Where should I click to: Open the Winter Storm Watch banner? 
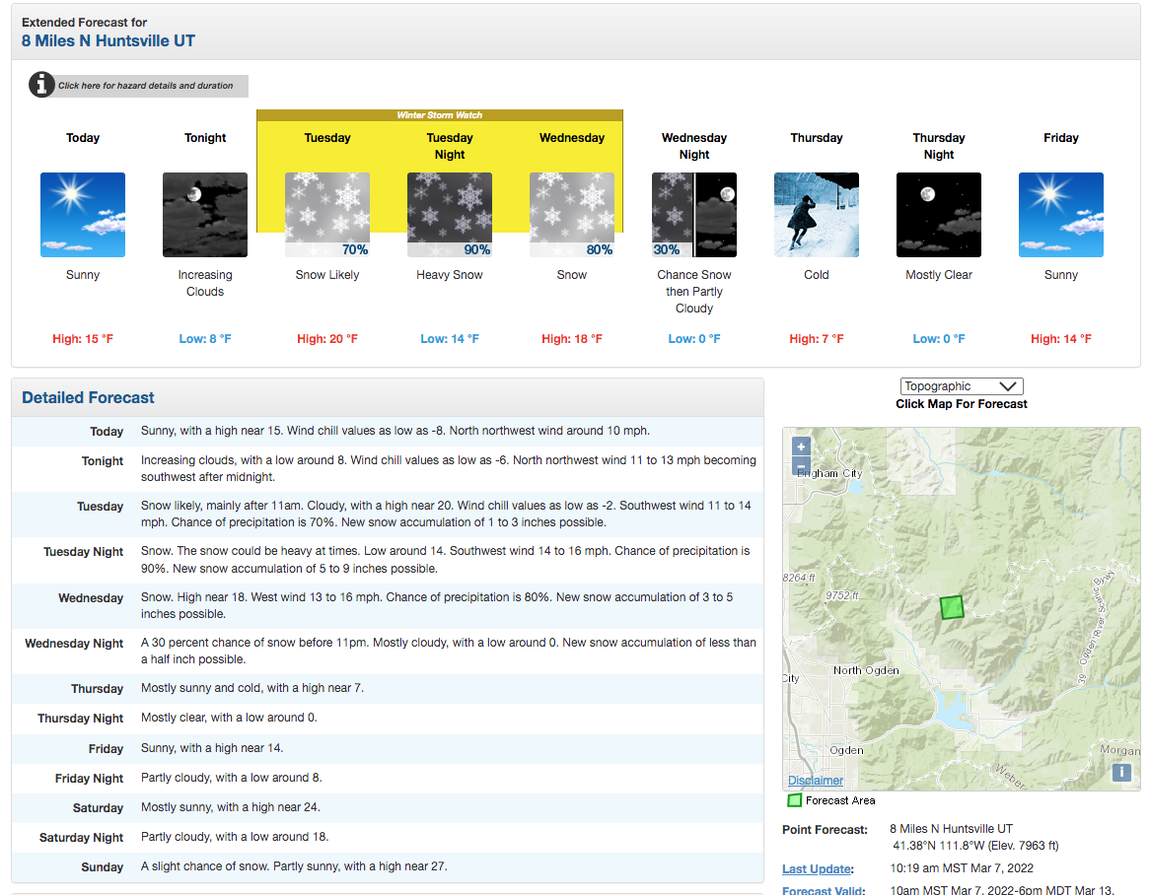(x=440, y=115)
